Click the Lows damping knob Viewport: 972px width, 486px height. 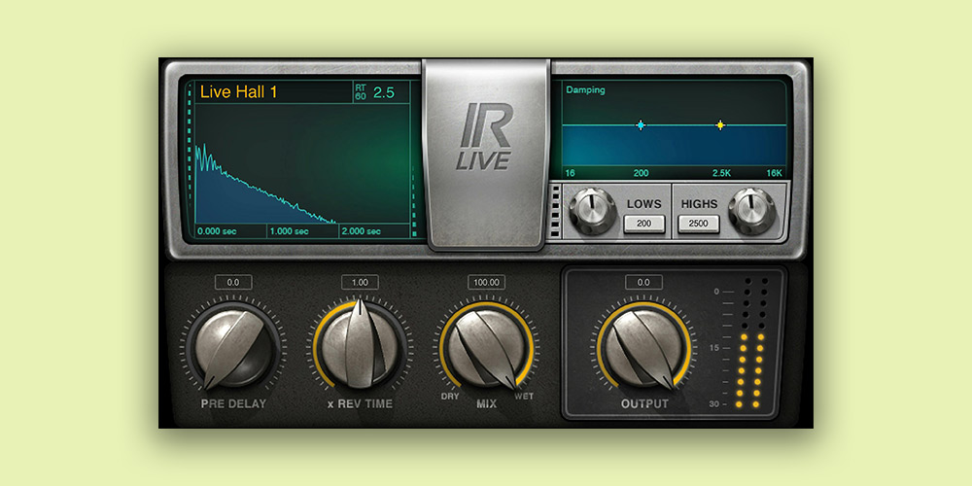(x=593, y=211)
